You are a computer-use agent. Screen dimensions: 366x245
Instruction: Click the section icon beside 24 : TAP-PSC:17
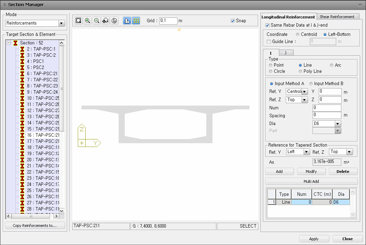click(22, 184)
